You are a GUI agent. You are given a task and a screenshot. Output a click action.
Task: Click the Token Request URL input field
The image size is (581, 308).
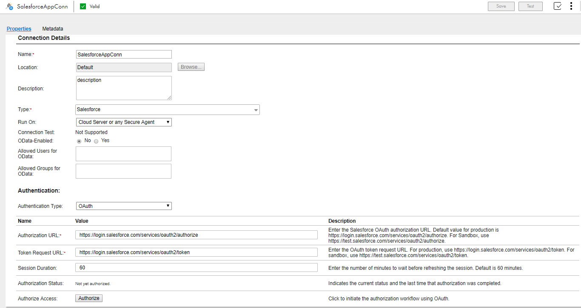[197, 252]
